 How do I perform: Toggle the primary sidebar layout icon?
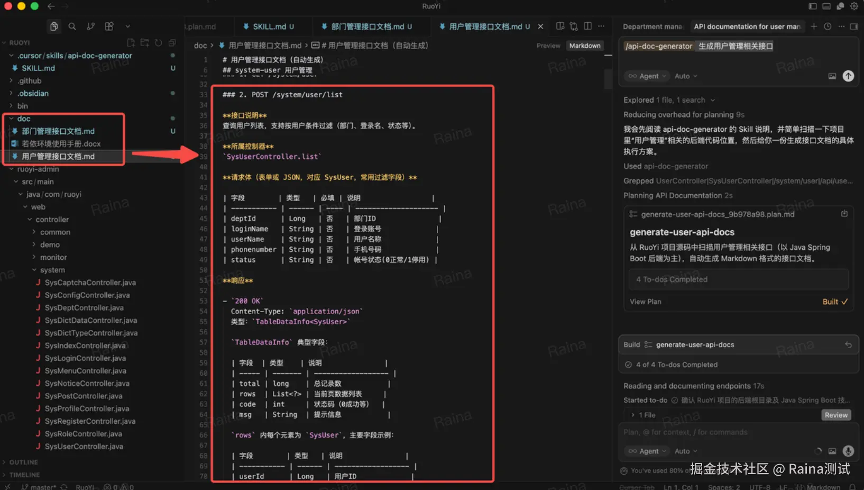point(813,6)
